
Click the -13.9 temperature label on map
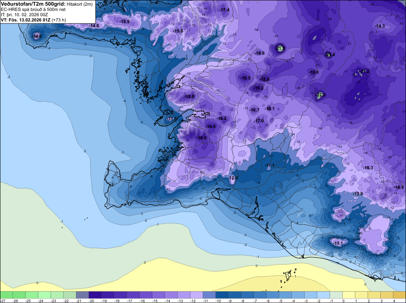(x=358, y=194)
